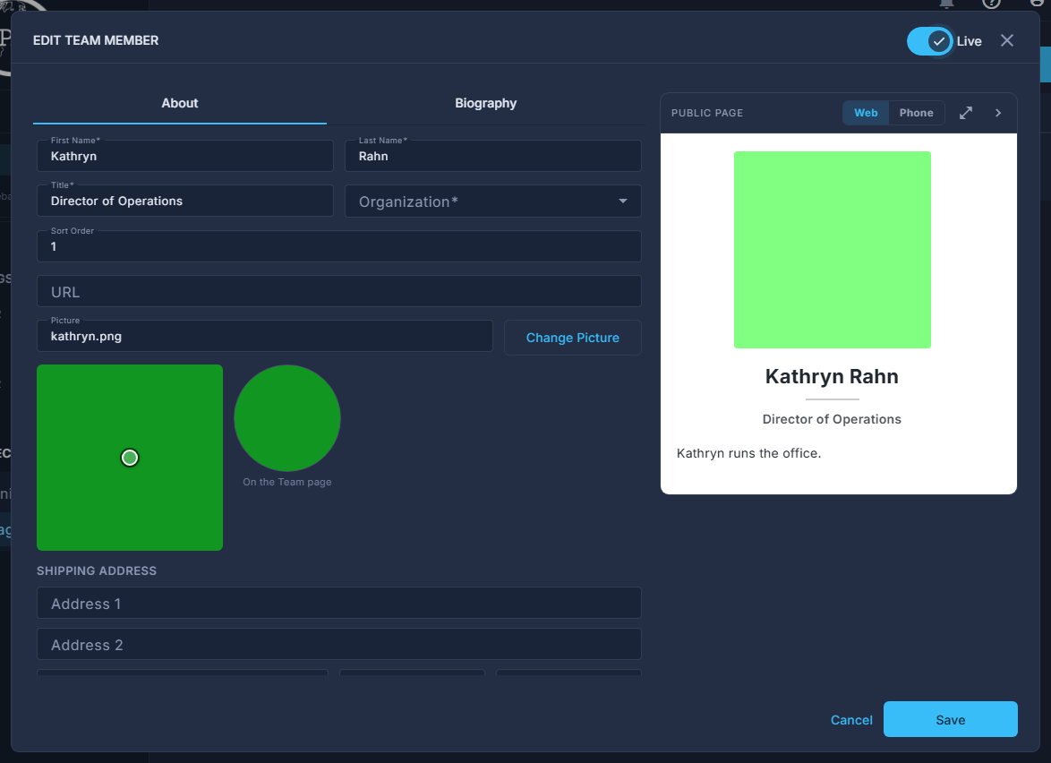This screenshot has width=1051, height=763.
Task: Click the Director of Operations preview text
Action: [832, 419]
